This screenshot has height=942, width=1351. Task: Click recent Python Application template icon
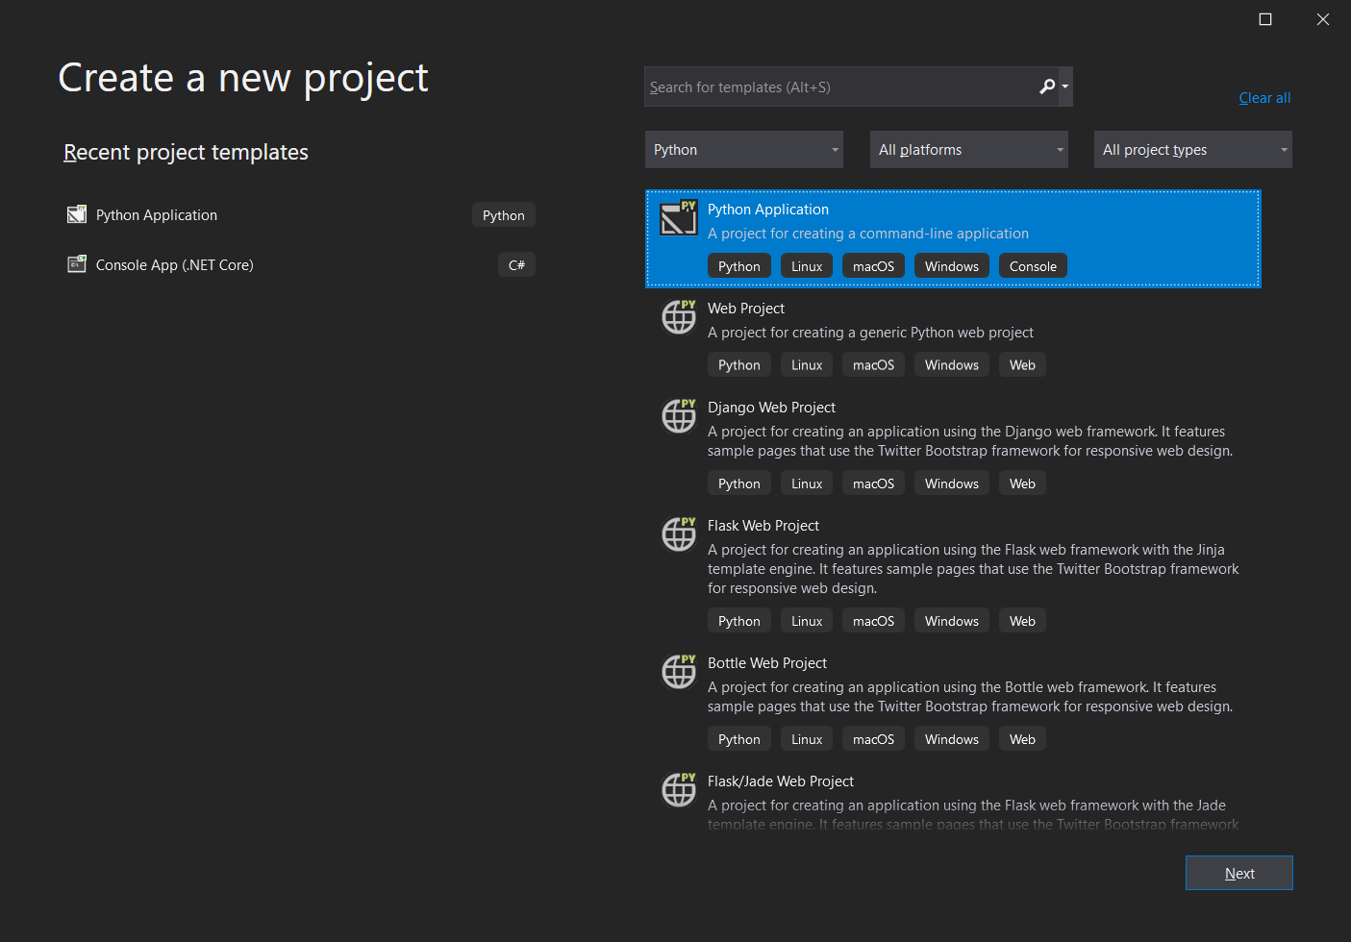(x=77, y=214)
